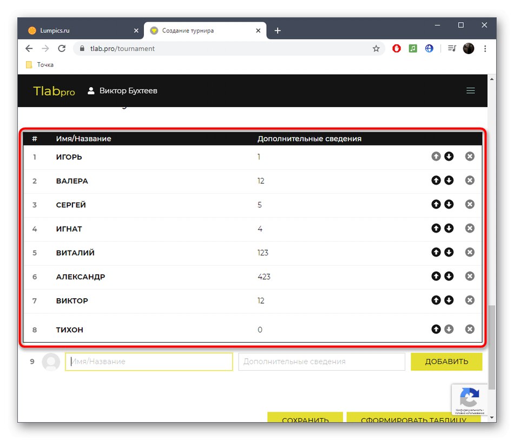Click the Имя/Название column header
514x440 pixels.
coord(83,139)
